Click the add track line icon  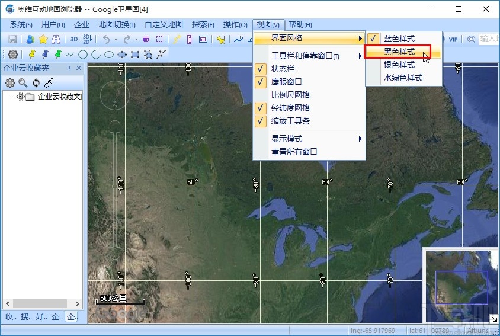[x=238, y=39]
